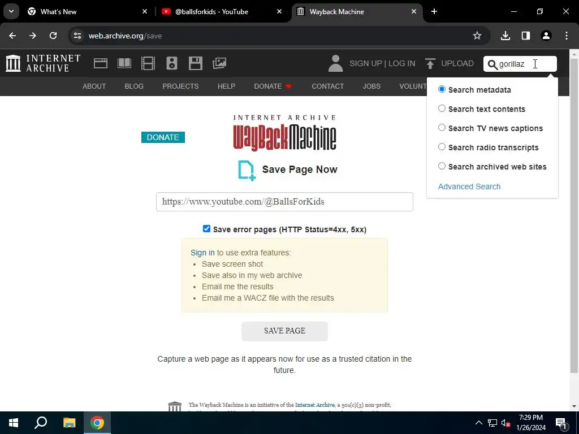Switch to the @ballsforkids YouTube tab
Viewport: 579px width, 434px height.
(x=222, y=12)
